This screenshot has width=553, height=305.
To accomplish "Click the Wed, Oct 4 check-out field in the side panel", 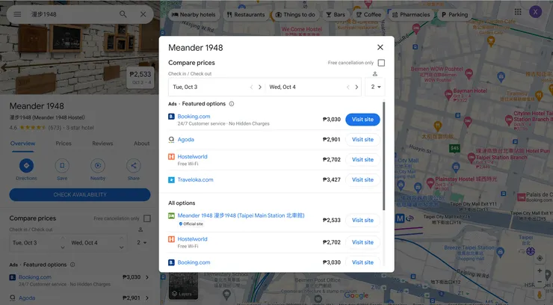I will coord(97,243).
